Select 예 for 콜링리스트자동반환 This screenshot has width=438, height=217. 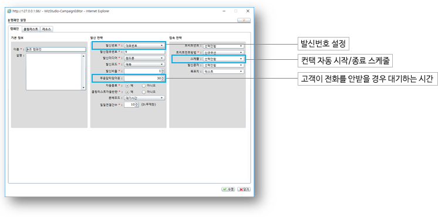(x=127, y=91)
